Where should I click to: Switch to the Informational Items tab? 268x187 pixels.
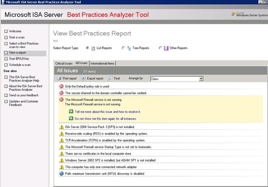pos(103,63)
